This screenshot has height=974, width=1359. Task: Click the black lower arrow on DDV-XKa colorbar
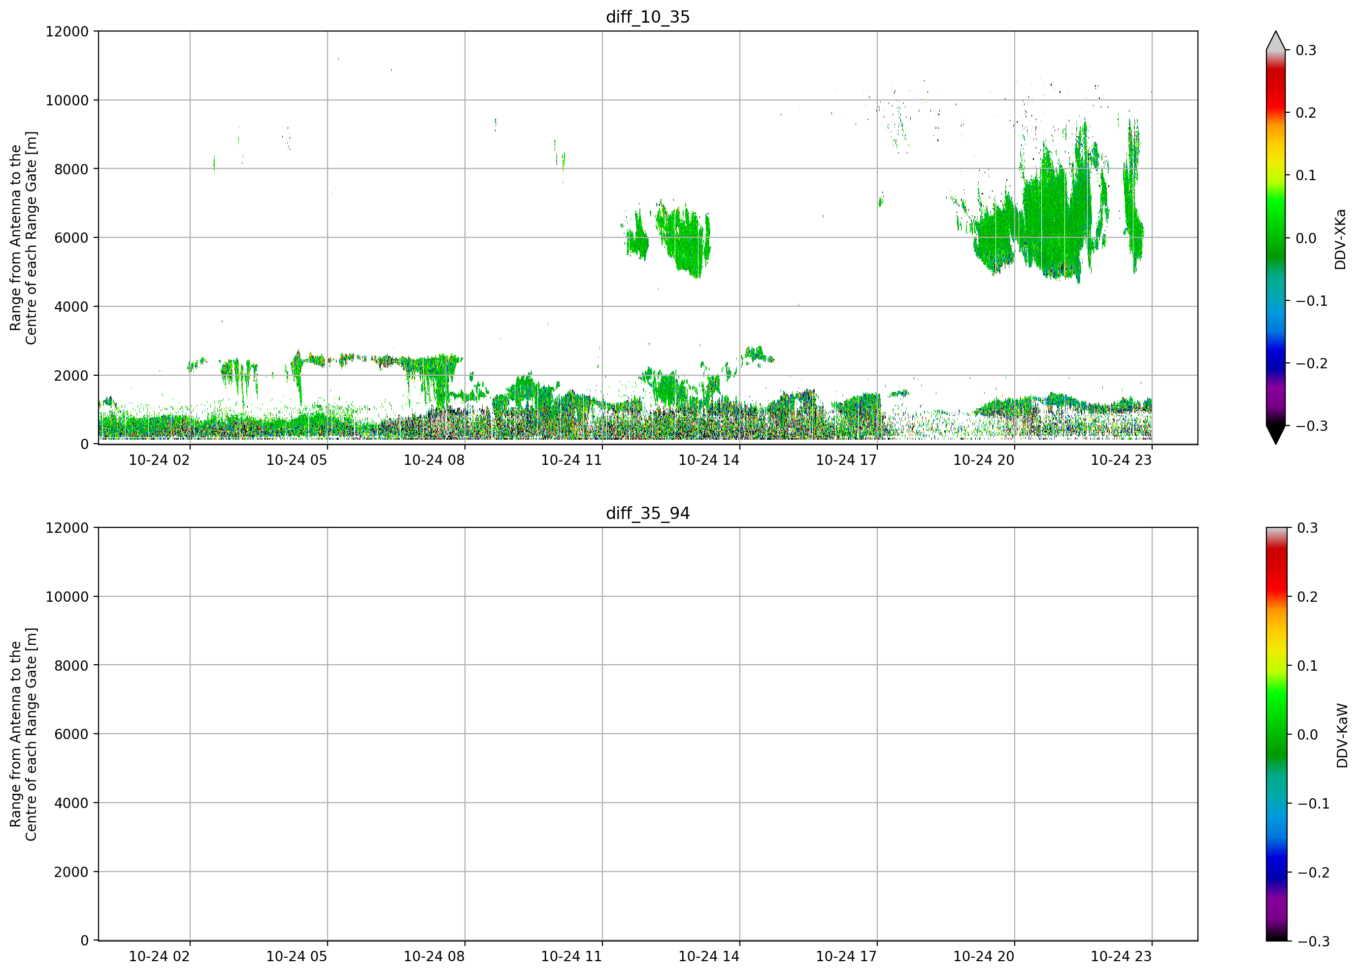tap(1276, 435)
